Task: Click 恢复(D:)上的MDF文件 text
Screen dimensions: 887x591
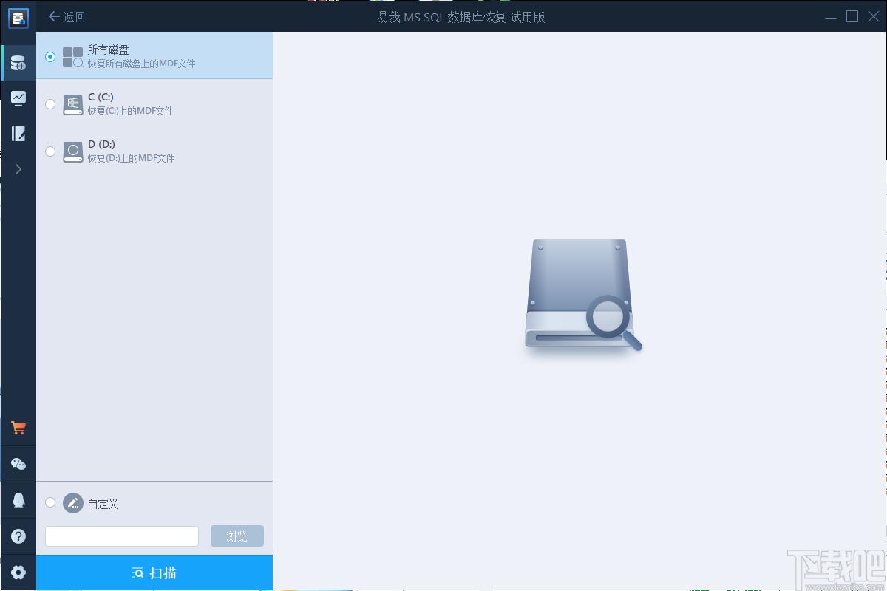Action: [131, 158]
